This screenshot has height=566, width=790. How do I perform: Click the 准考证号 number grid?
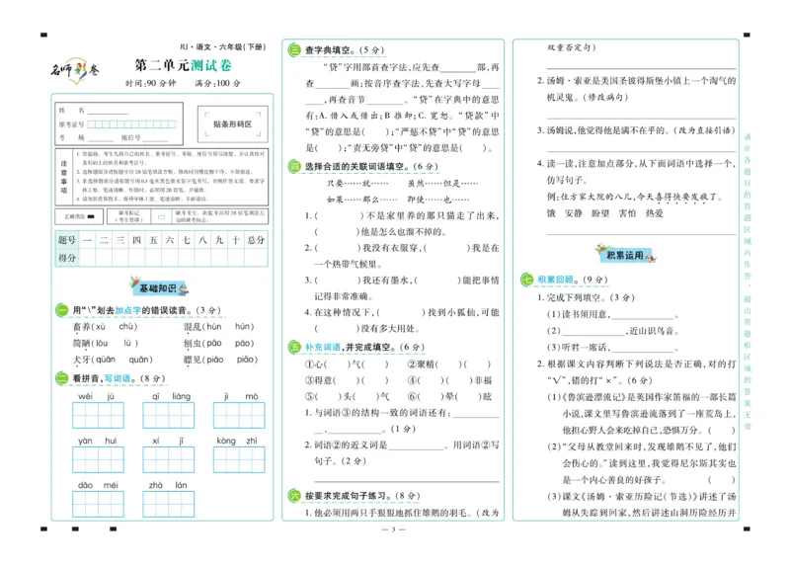(131, 124)
